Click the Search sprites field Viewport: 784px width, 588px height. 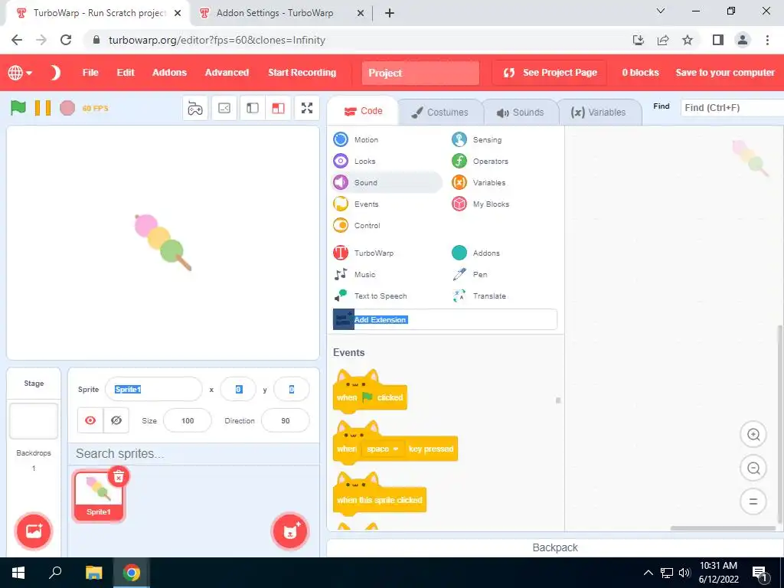pyautogui.click(x=194, y=453)
